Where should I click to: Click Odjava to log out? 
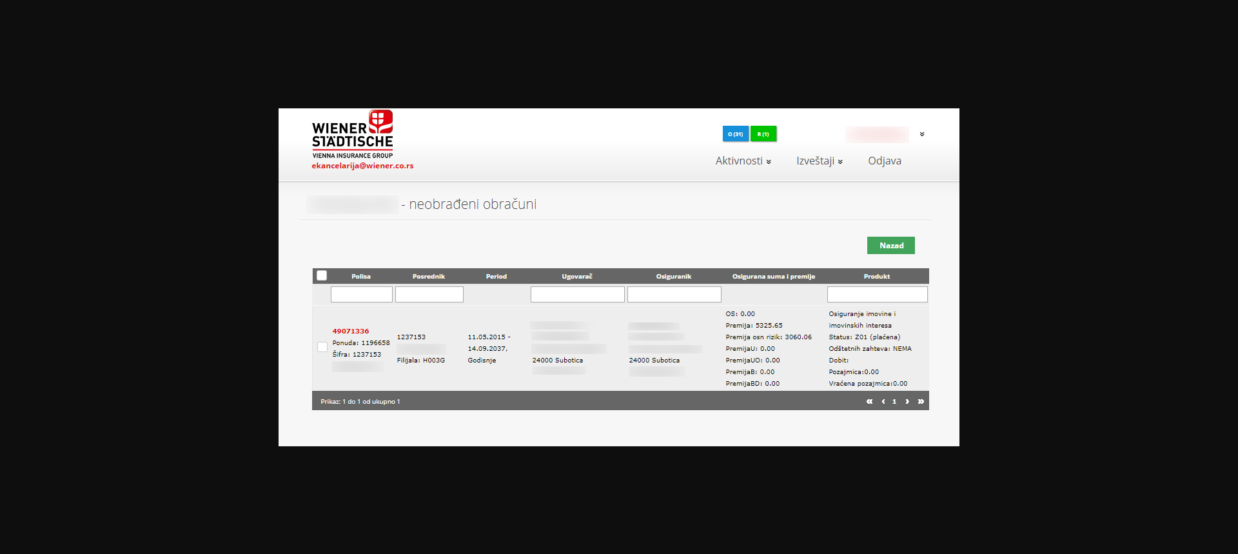click(884, 161)
